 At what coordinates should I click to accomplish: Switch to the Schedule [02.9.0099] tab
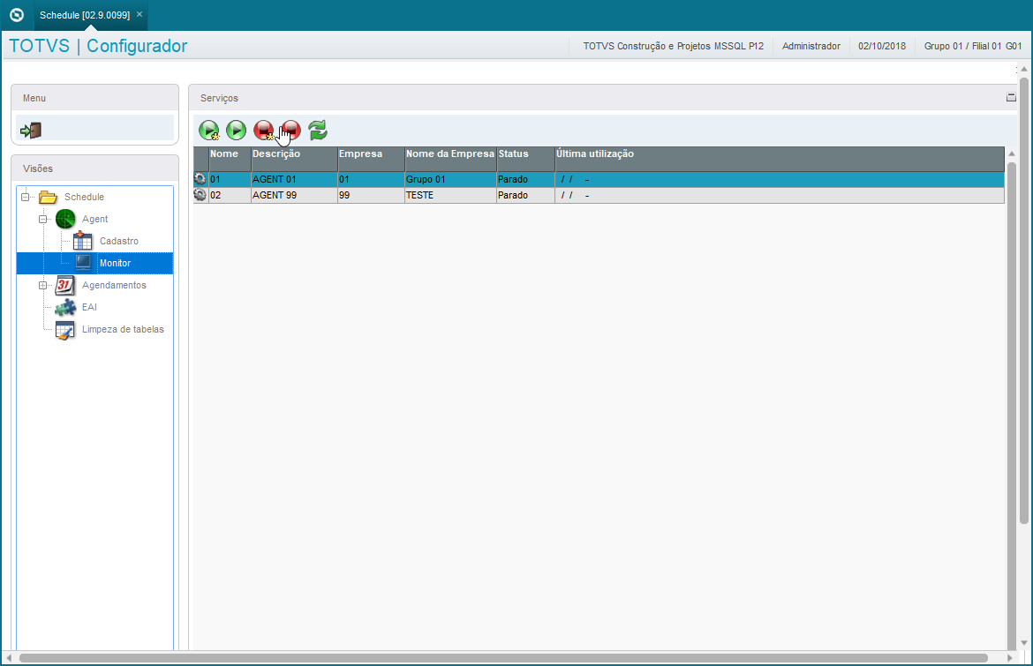click(x=85, y=14)
